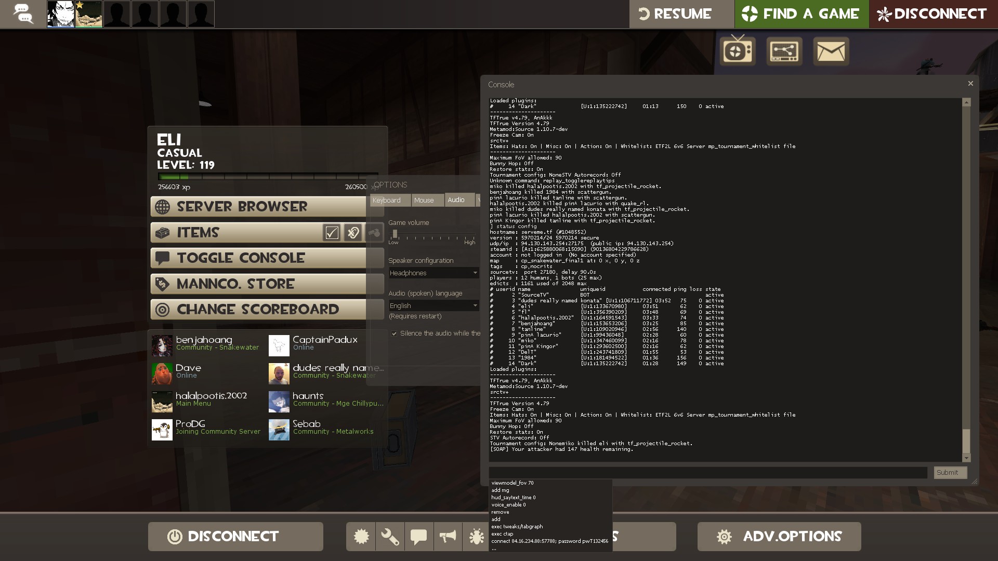Click the third empty party slot
This screenshot has height=561, width=998.
pos(173,14)
